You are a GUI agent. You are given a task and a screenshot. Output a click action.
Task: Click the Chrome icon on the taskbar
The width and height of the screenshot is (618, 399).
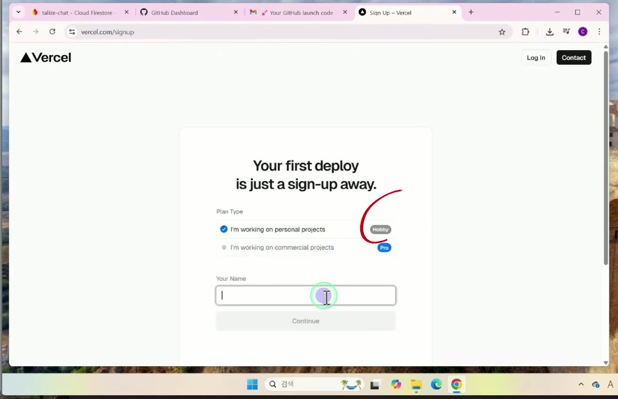click(456, 385)
